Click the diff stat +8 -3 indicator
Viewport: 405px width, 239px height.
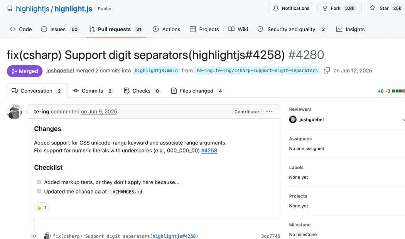coord(391,91)
